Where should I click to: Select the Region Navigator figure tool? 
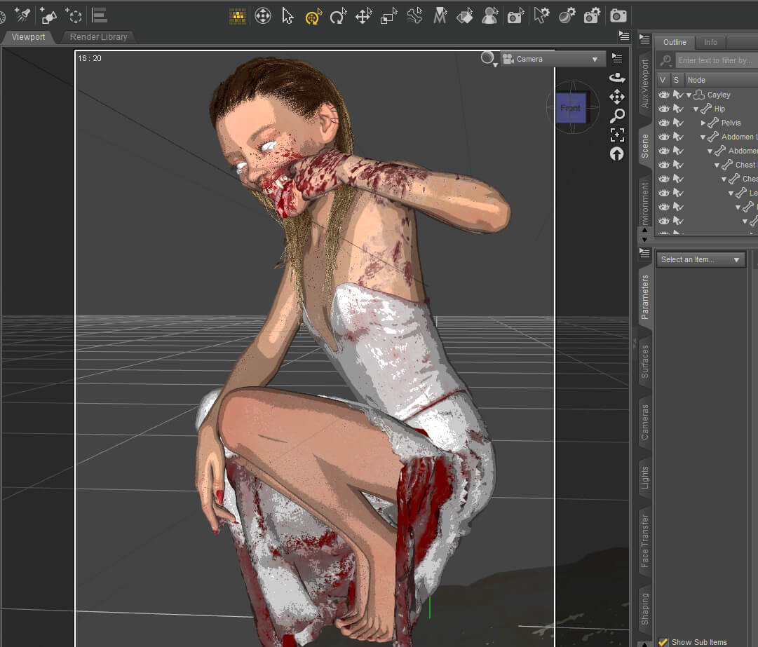490,16
